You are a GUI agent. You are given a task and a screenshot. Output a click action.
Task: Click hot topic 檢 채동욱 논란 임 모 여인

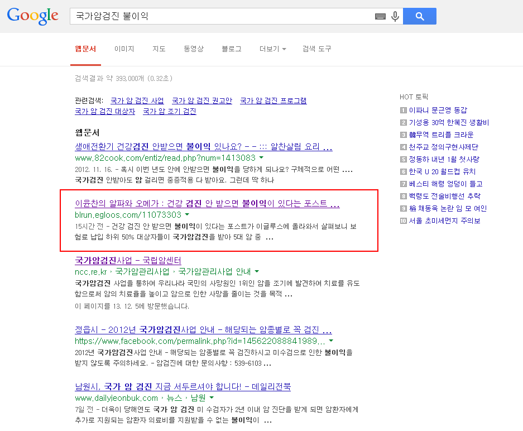click(x=448, y=208)
